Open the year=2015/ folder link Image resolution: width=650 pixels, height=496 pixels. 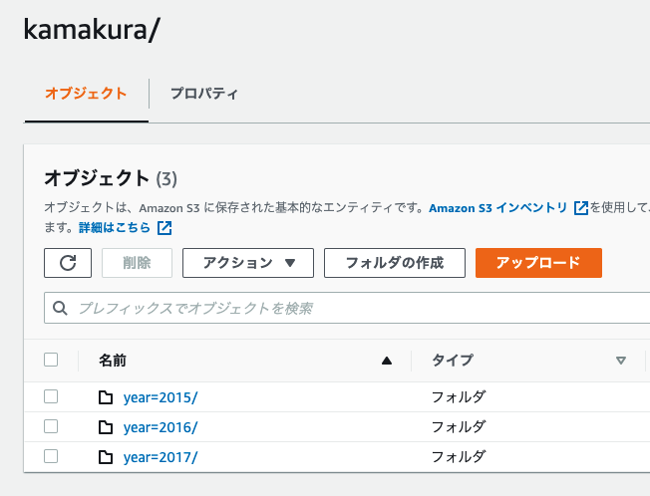coord(161,397)
